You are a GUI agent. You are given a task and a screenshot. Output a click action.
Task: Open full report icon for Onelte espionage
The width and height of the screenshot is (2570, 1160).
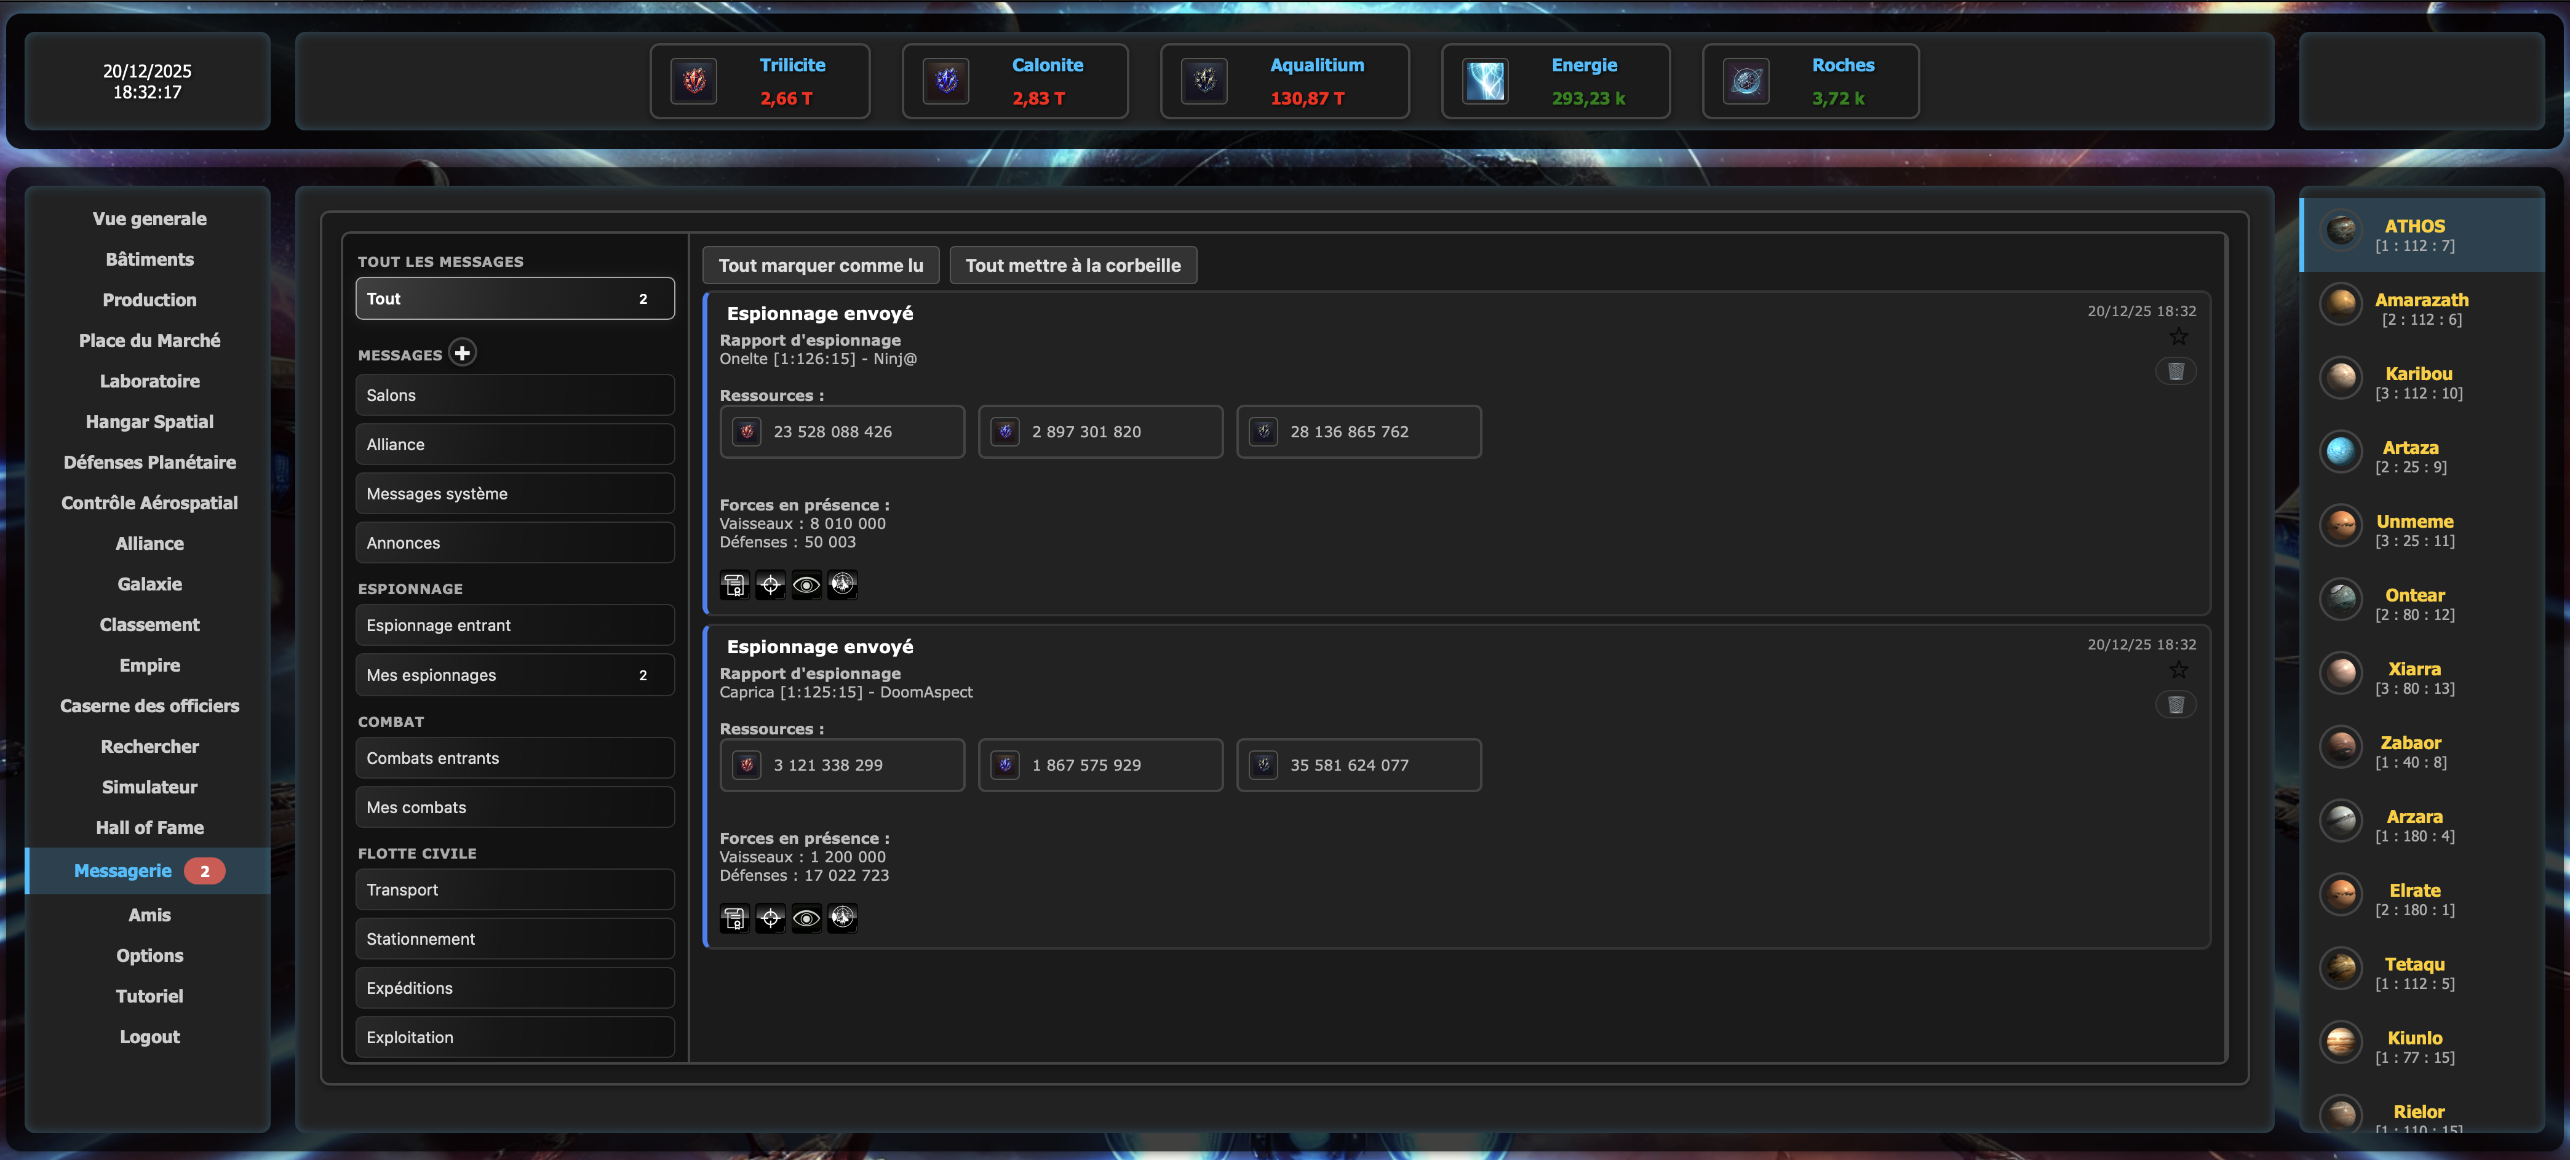(734, 584)
